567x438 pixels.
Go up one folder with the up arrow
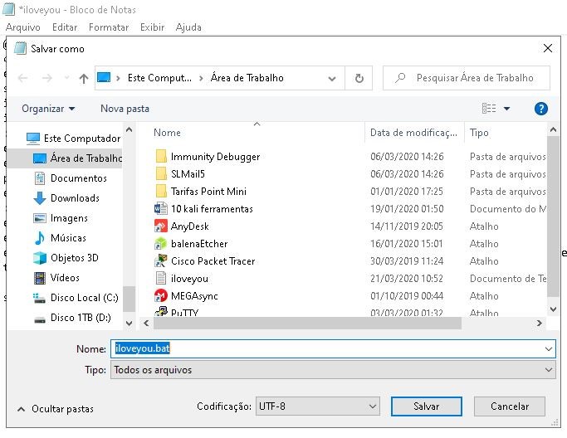click(83, 78)
